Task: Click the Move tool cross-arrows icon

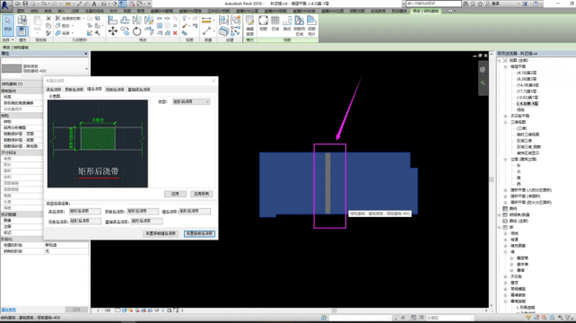Action: 113,31
